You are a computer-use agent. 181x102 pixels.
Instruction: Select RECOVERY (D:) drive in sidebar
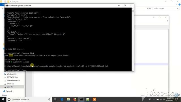pyautogui.click(x=12, y=77)
